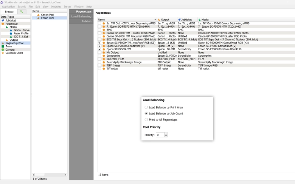
Task: Choose Print to All Pagesetups option
Action: (146, 119)
